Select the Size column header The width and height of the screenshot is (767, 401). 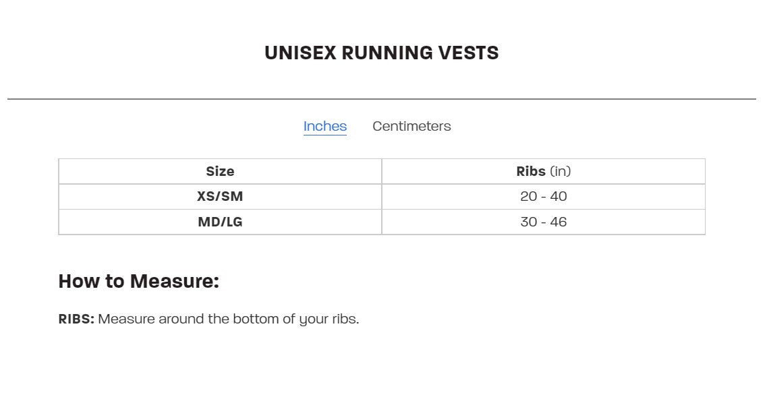coord(220,171)
